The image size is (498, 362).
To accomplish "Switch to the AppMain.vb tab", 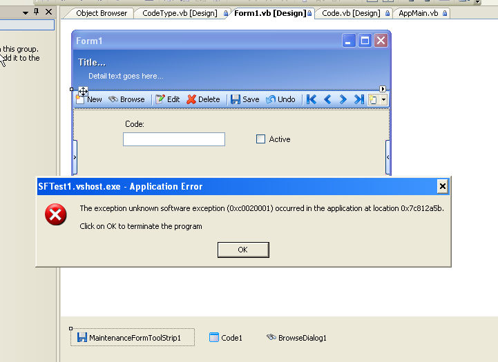I will (418, 13).
